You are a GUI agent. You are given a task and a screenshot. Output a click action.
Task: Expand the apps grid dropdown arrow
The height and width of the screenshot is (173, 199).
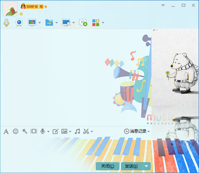(x=103, y=23)
